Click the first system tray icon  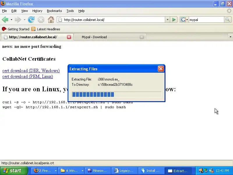click(x=201, y=171)
